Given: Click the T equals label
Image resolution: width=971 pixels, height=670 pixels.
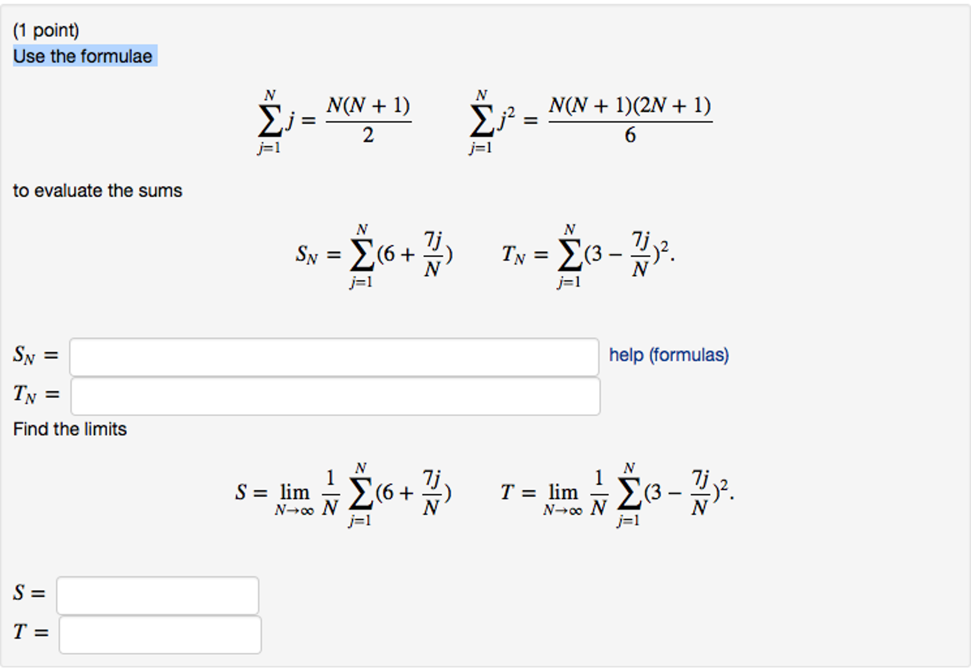Looking at the screenshot, I should pyautogui.click(x=29, y=632).
